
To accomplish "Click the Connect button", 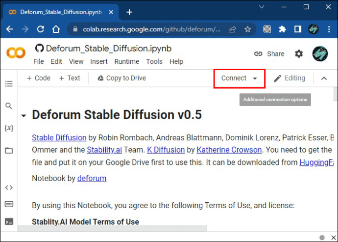I will pyautogui.click(x=234, y=78).
